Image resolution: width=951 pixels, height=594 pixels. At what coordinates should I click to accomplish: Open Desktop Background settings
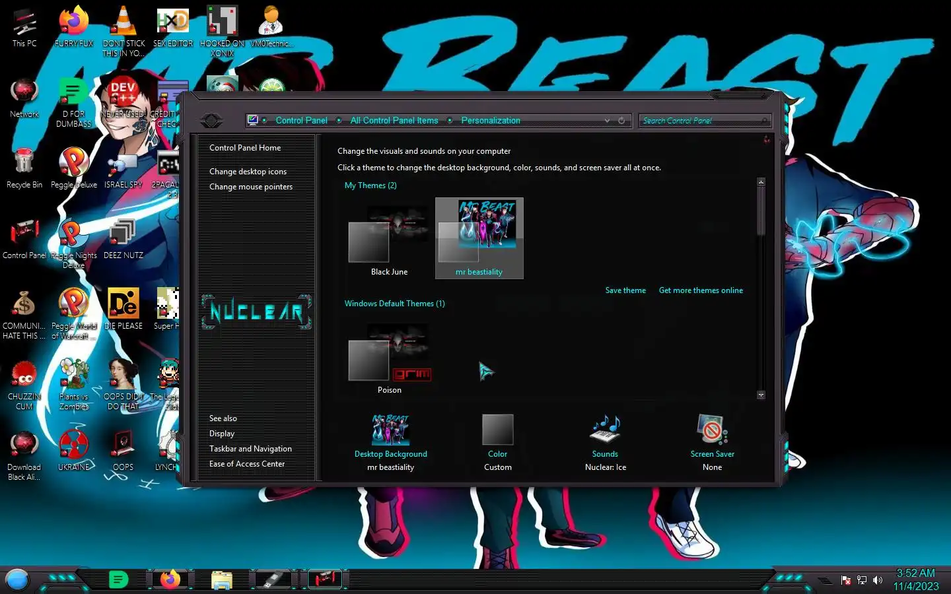pyautogui.click(x=391, y=443)
